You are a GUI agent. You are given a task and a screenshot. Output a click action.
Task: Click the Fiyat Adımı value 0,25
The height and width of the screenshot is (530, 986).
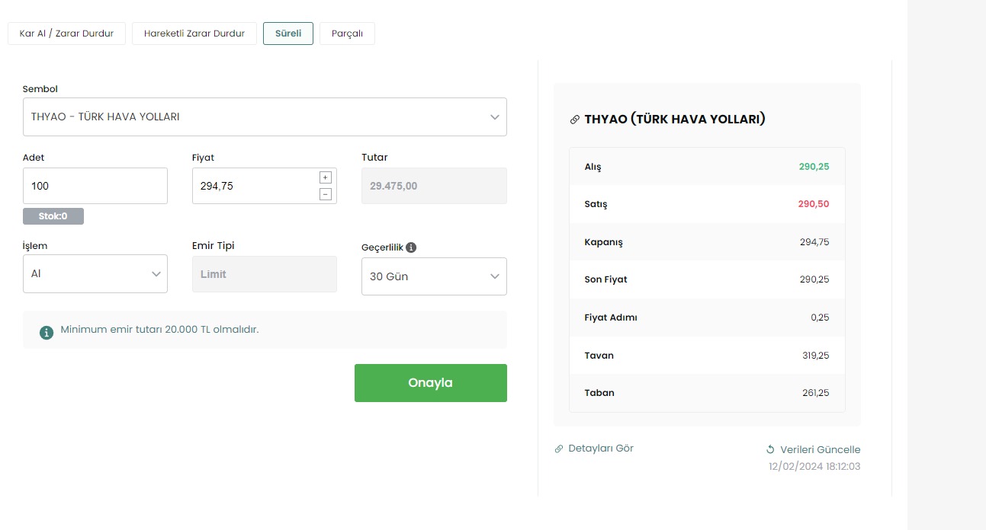820,318
